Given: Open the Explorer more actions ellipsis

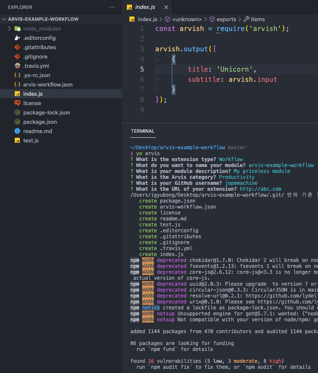Looking at the screenshot, I should 112,7.
